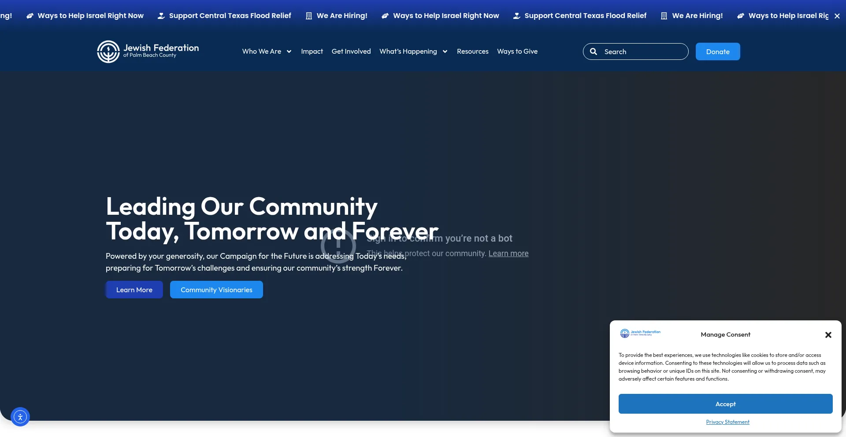Screen dimensions: 846x437
Task: Click the 'Manage Consent' heading
Action: pyautogui.click(x=725, y=334)
